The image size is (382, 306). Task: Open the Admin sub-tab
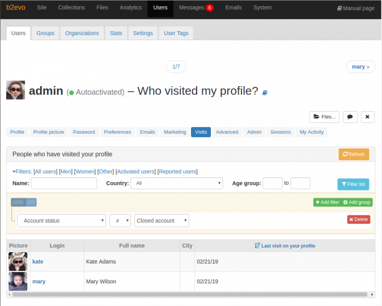pos(254,132)
